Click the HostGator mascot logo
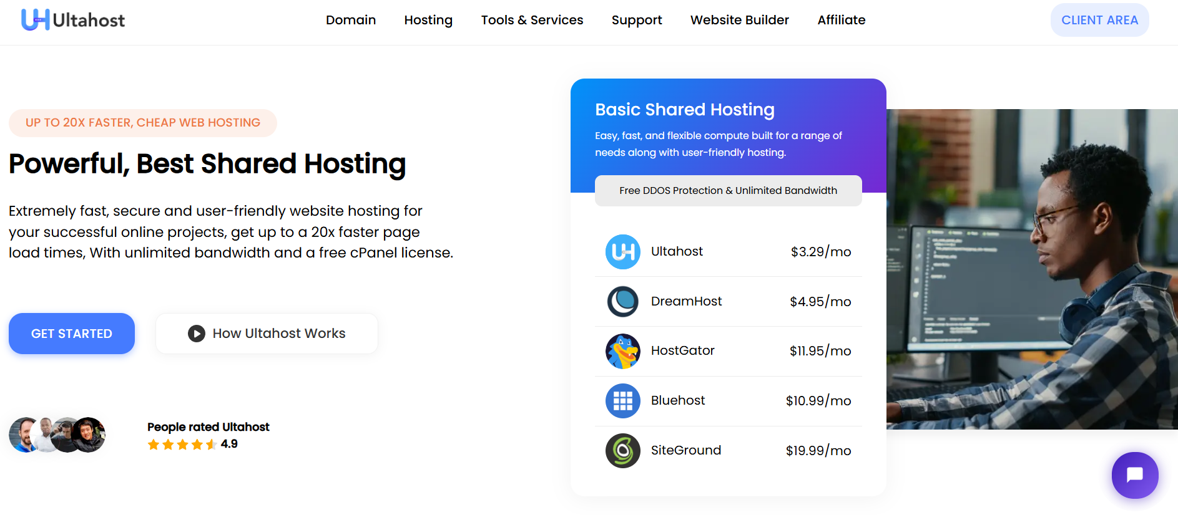 [623, 351]
